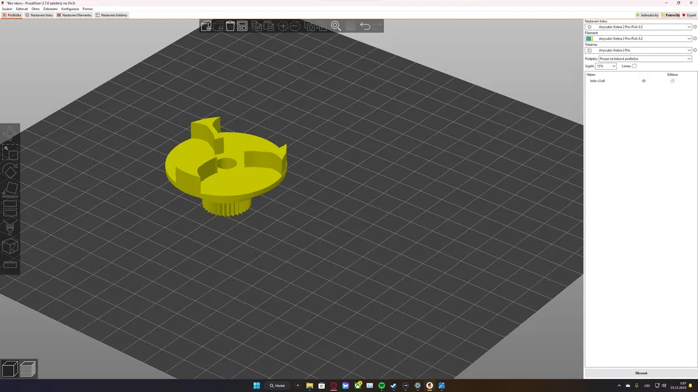Select the Paint-on supports brush tool
The height and width of the screenshot is (392, 698).
coord(10,227)
